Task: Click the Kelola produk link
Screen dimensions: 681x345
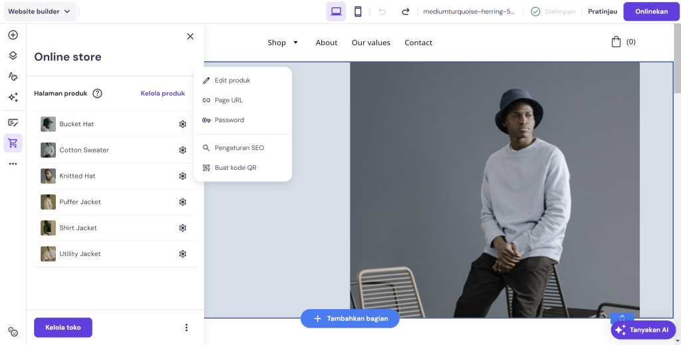Action: pos(163,93)
